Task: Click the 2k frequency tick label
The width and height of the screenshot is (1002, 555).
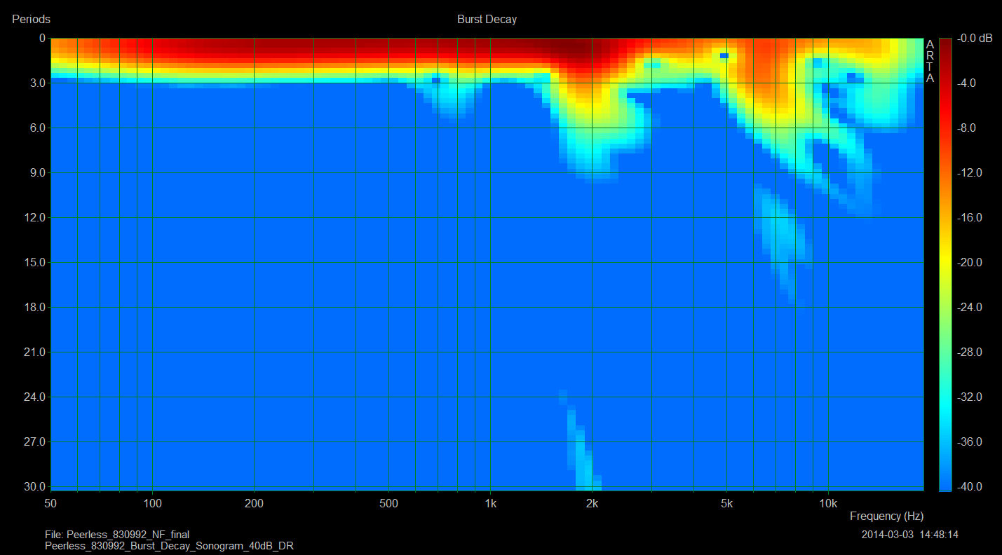Action: (593, 504)
